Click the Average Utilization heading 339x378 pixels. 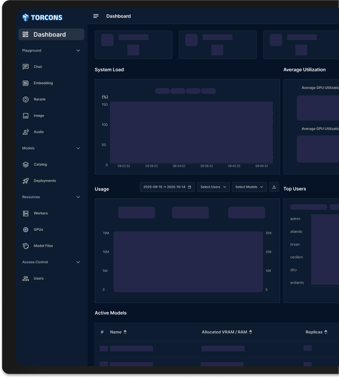(304, 70)
